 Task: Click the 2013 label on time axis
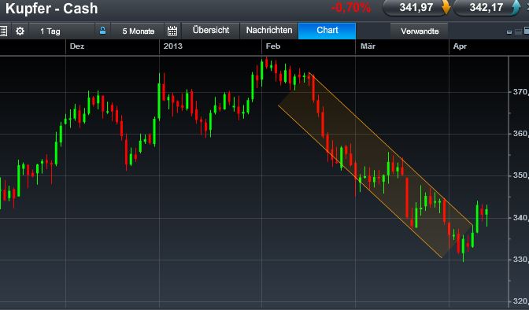tap(172, 46)
